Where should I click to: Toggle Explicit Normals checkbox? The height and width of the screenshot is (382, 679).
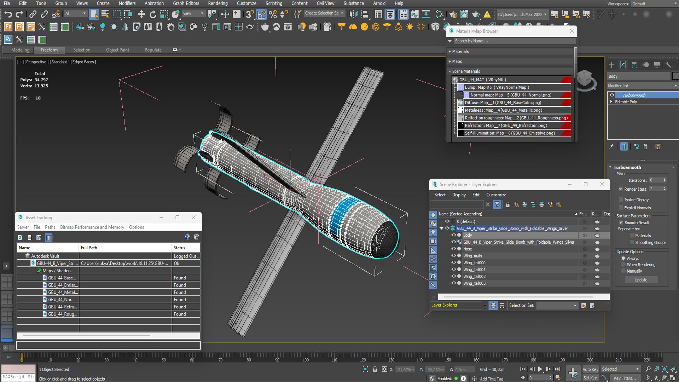pos(621,208)
